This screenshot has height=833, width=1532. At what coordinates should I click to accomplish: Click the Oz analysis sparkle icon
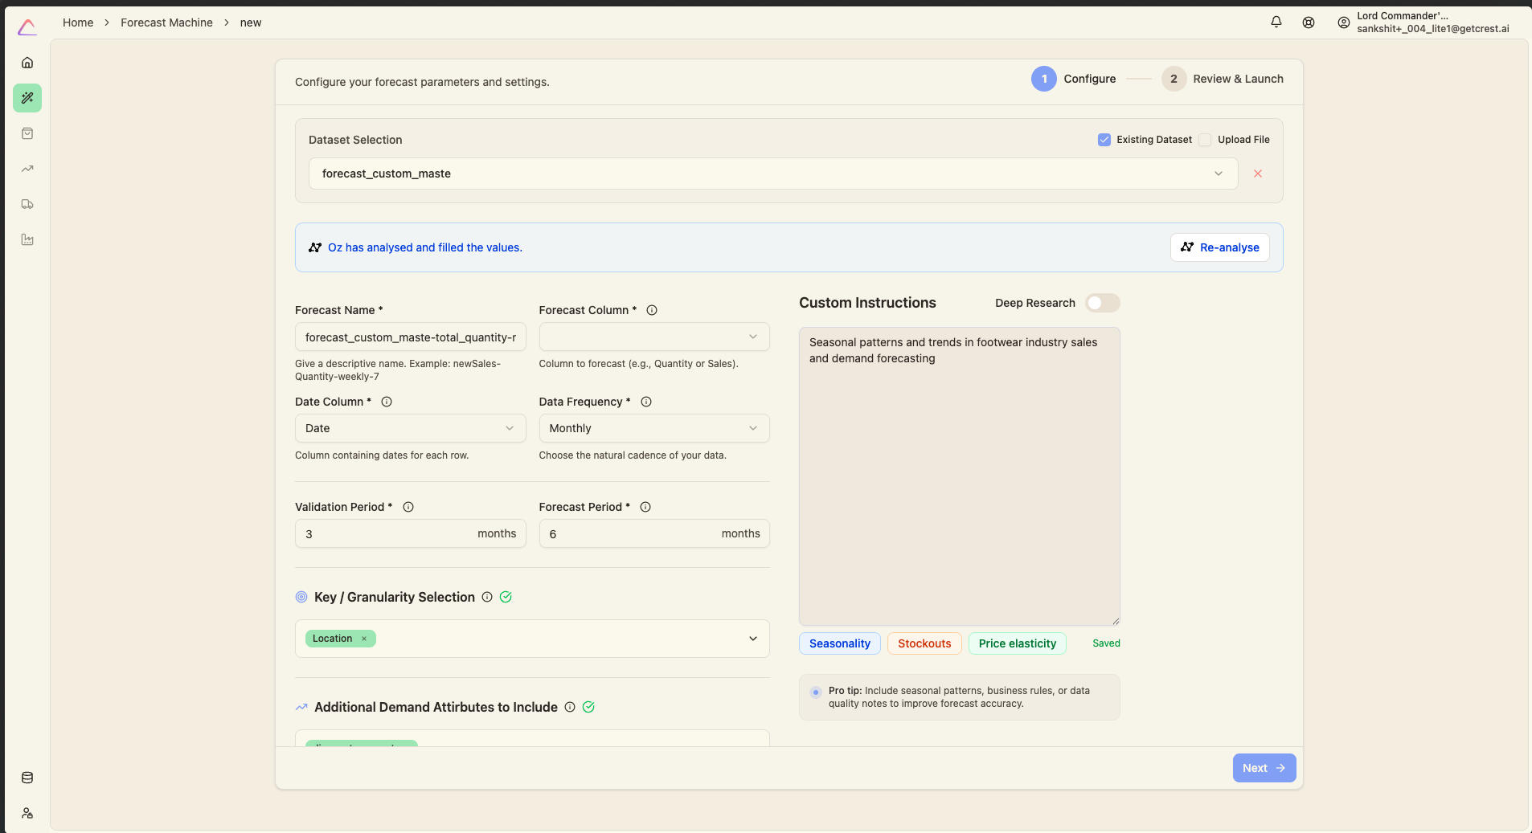pos(315,247)
